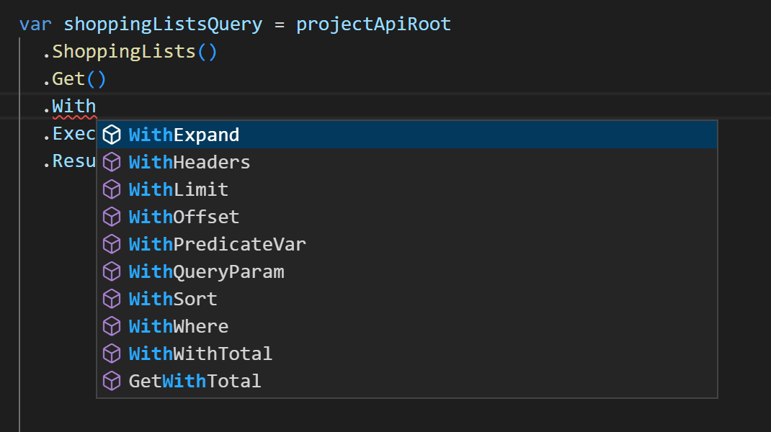Click the method icon next to GetWithTotal
This screenshot has width=771, height=432.
tap(112, 380)
